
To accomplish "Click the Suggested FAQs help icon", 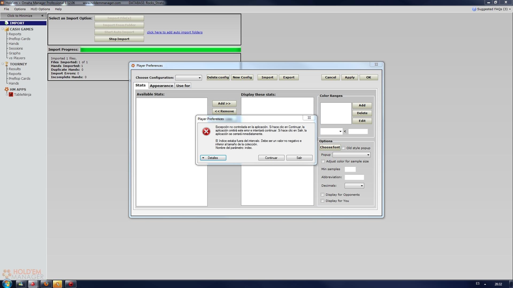I will pos(474,9).
